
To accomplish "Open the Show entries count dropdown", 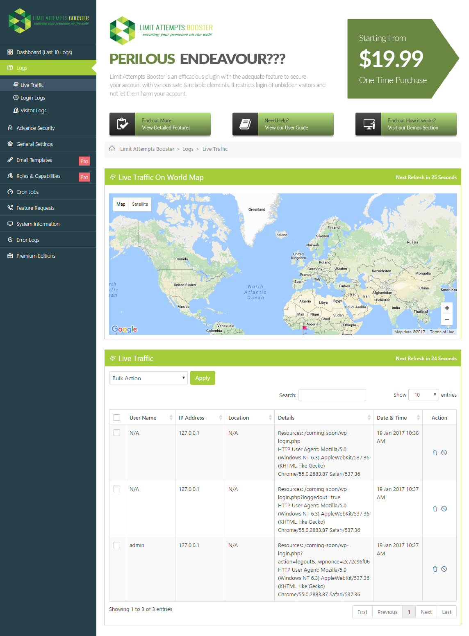I will [x=424, y=395].
